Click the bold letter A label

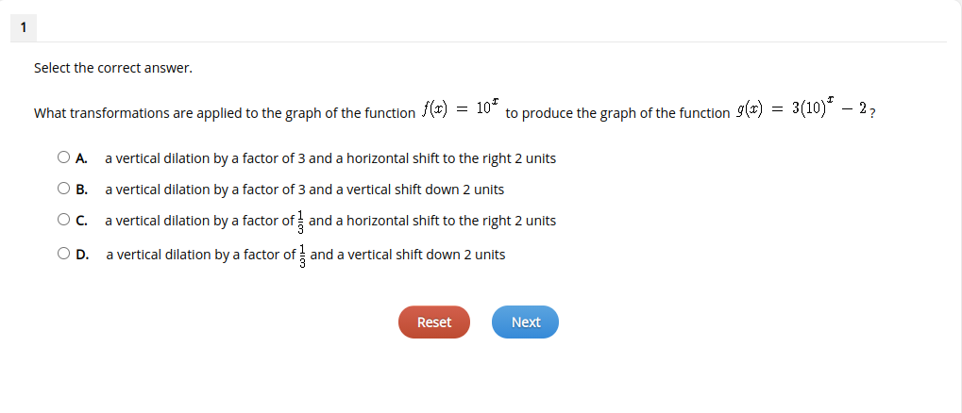[x=81, y=158]
